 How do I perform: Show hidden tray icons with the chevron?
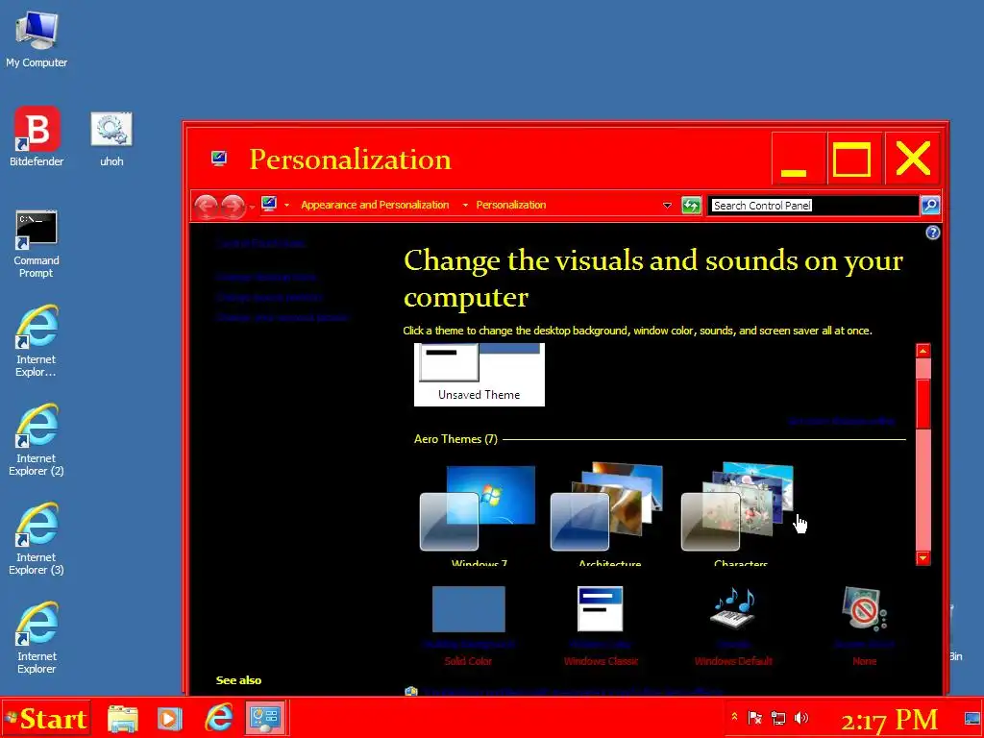click(734, 717)
